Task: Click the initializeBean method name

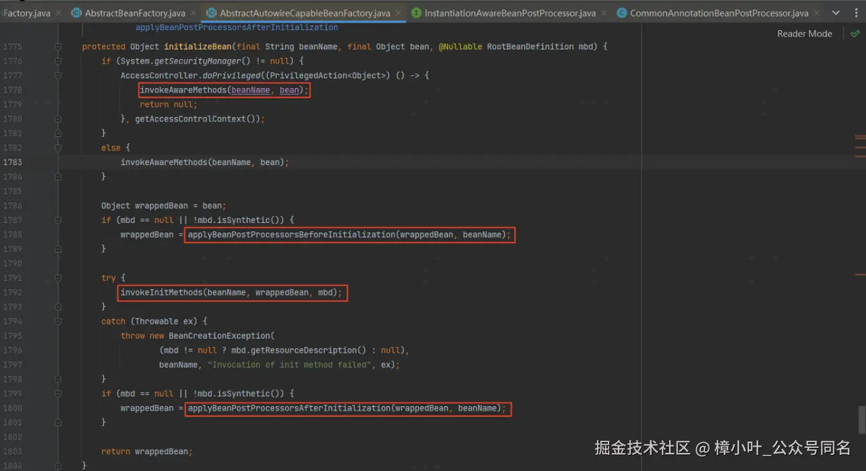Action: point(198,46)
